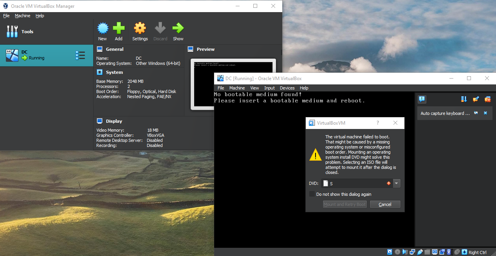Expand the DVD selection dropdown arrow
Screen dimensions: 496x256
(x=397, y=183)
